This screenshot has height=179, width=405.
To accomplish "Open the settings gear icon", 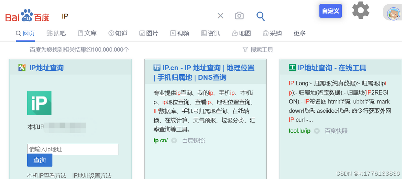I will point(361,10).
